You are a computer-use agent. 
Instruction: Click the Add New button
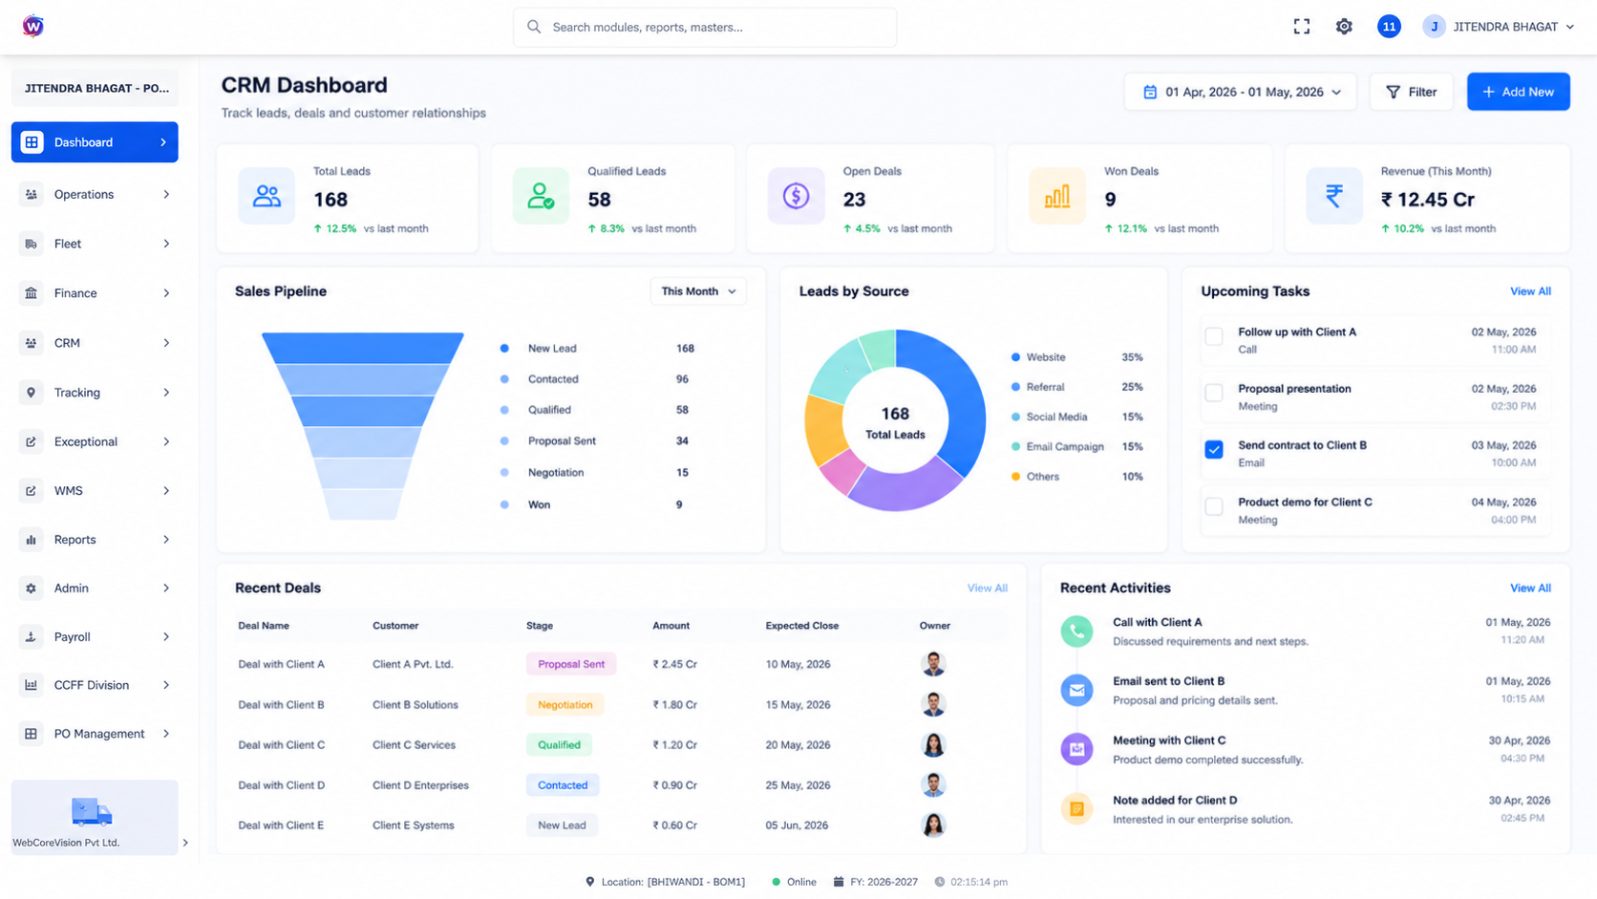tap(1518, 92)
